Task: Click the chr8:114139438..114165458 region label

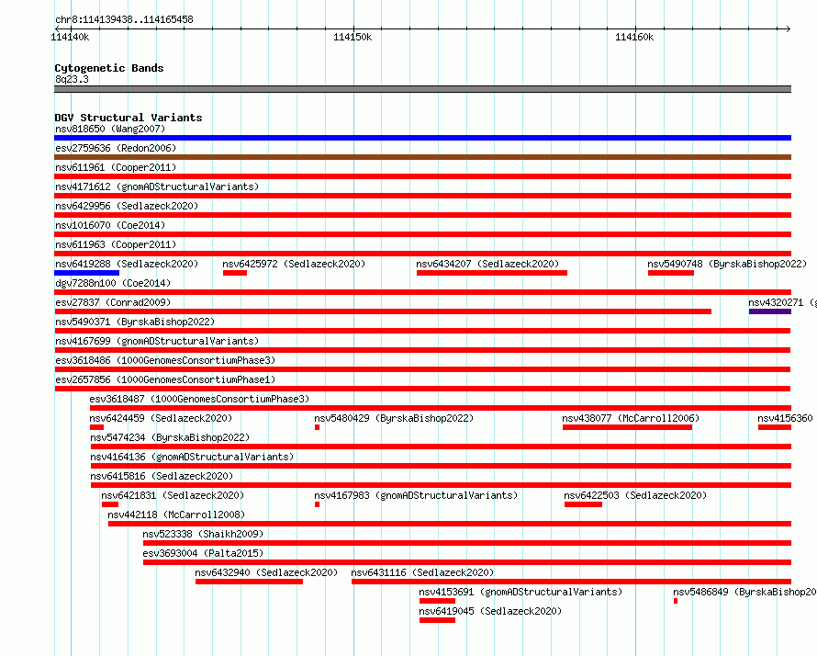Action: 124,19
